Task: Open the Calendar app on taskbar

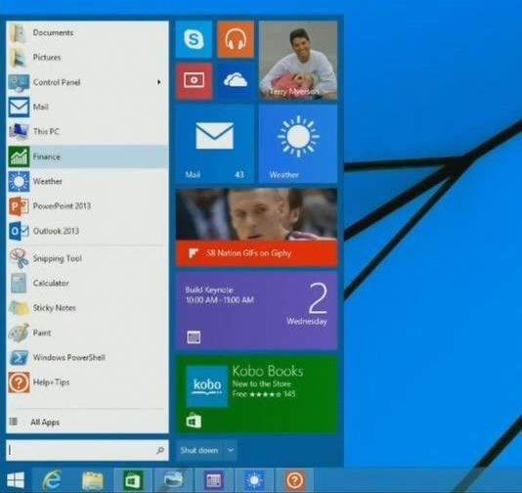Action: point(213,480)
